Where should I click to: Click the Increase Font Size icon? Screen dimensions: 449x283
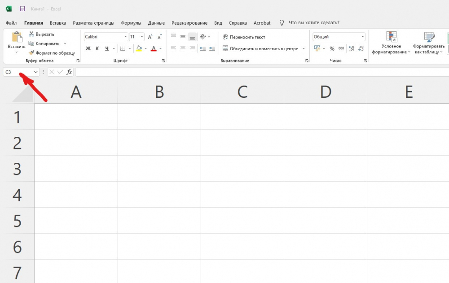click(150, 37)
